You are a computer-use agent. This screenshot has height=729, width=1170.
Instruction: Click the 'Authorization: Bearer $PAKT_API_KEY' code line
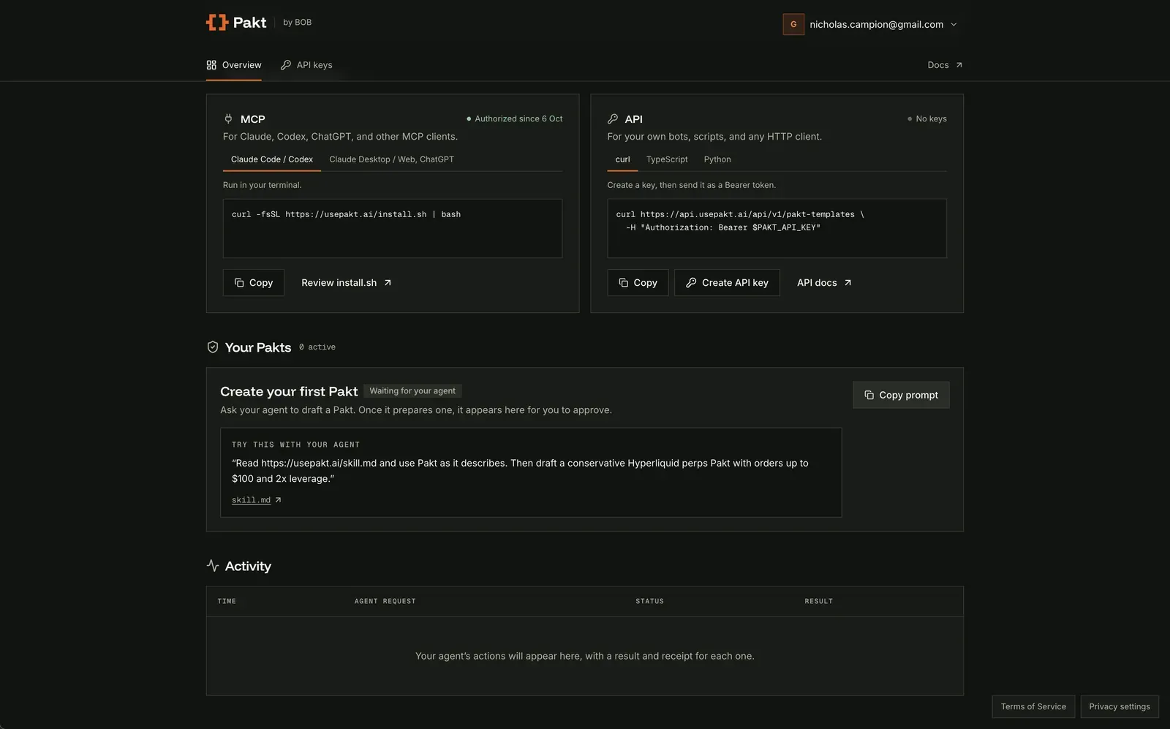tap(723, 227)
